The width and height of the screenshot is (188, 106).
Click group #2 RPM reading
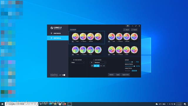127,41
